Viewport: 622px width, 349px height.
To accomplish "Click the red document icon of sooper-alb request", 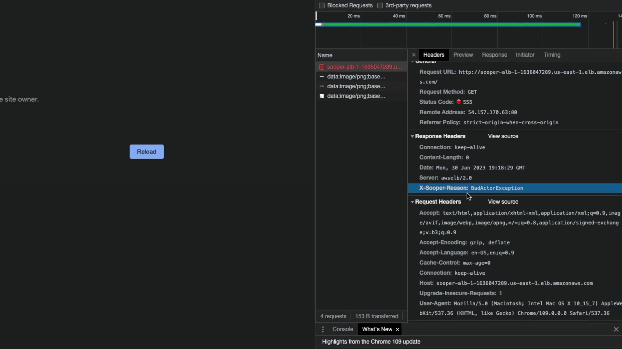I will coord(322,67).
